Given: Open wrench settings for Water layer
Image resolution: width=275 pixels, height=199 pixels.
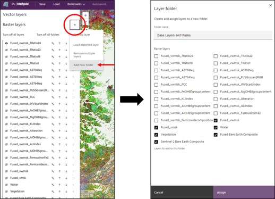Looking at the screenshot, I should click(53, 185).
